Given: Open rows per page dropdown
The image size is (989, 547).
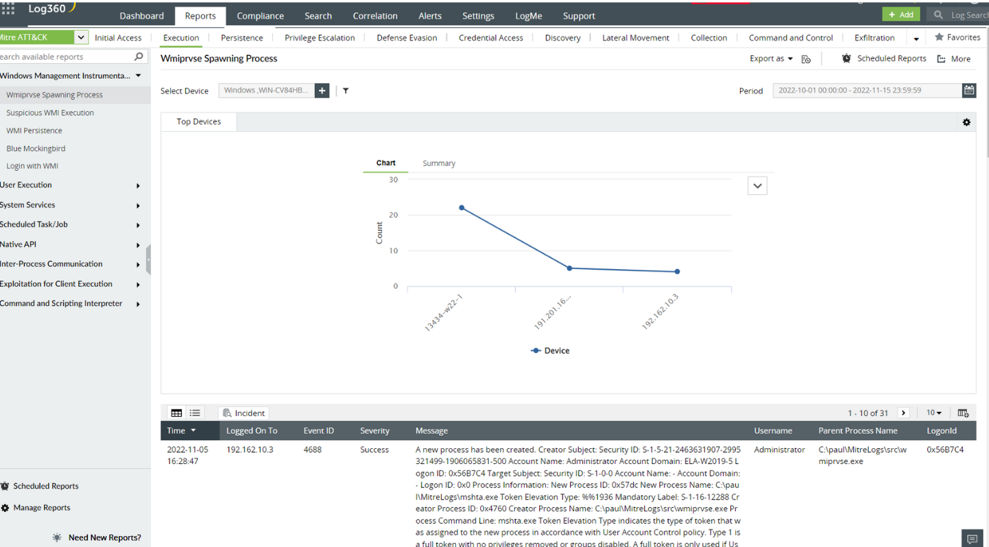Looking at the screenshot, I should [x=934, y=413].
